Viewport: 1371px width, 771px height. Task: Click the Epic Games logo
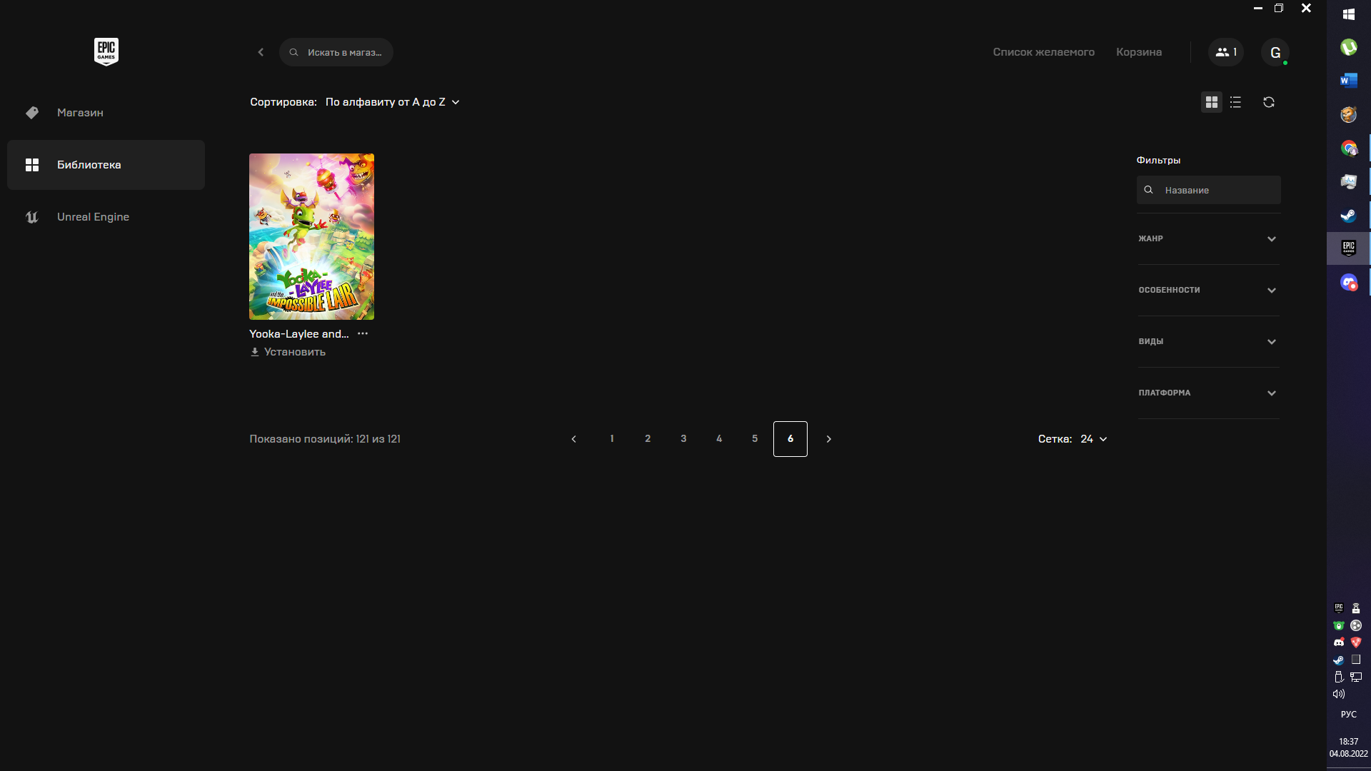click(106, 51)
